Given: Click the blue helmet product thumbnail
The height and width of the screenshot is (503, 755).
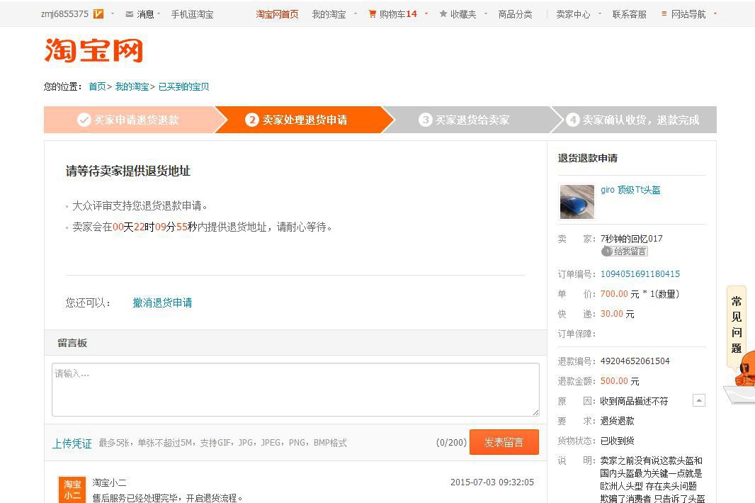Looking at the screenshot, I should coord(577,203).
